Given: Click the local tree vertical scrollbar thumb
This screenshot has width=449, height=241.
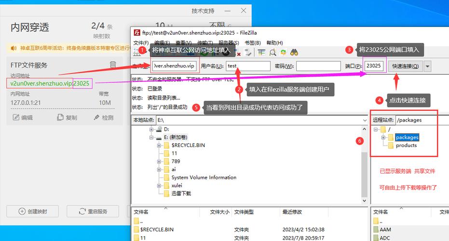Looking at the screenshot, I should [364, 174].
